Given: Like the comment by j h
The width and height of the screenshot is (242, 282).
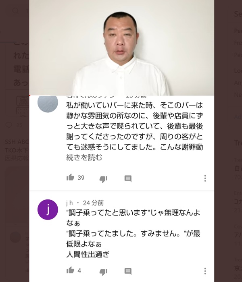Looking at the screenshot, I should coord(71,270).
